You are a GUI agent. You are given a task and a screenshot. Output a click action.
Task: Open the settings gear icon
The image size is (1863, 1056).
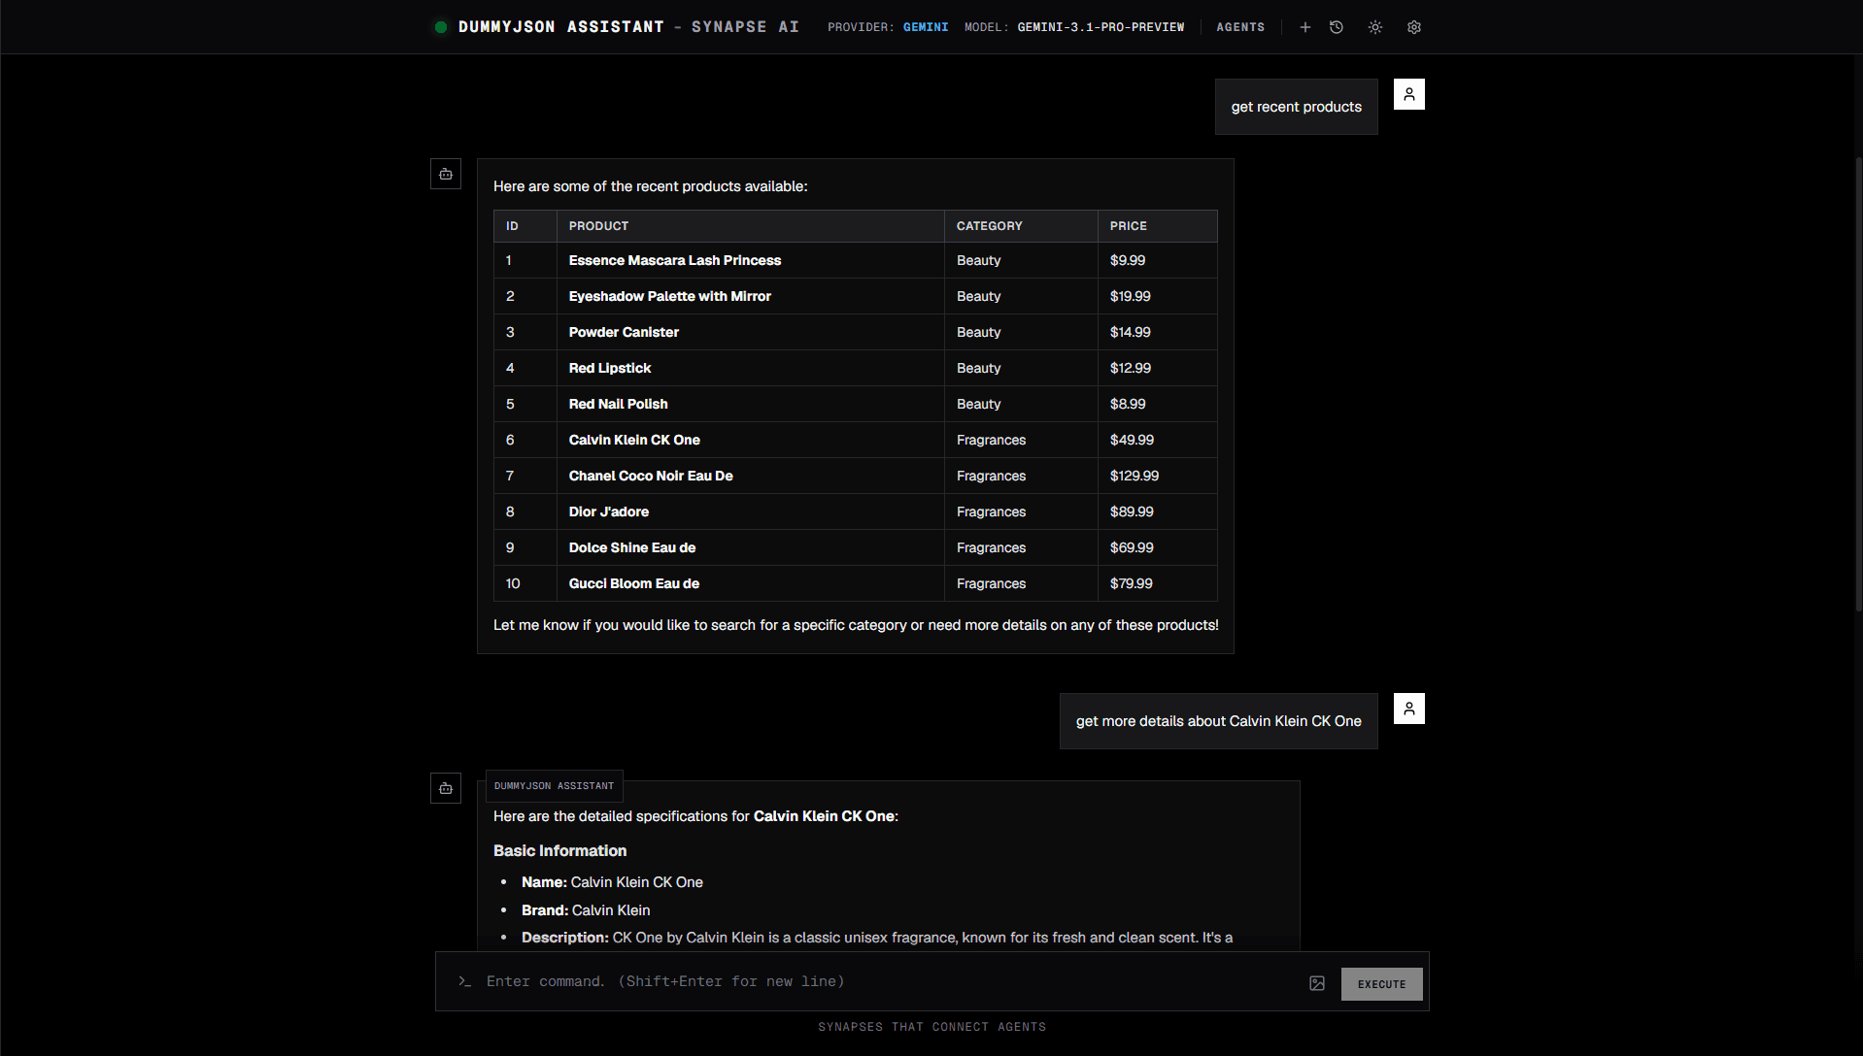[x=1414, y=27]
